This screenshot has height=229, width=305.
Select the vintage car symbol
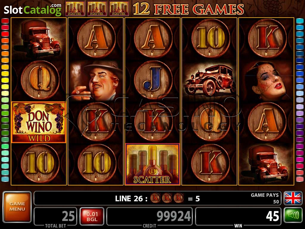pyautogui.click(x=209, y=81)
